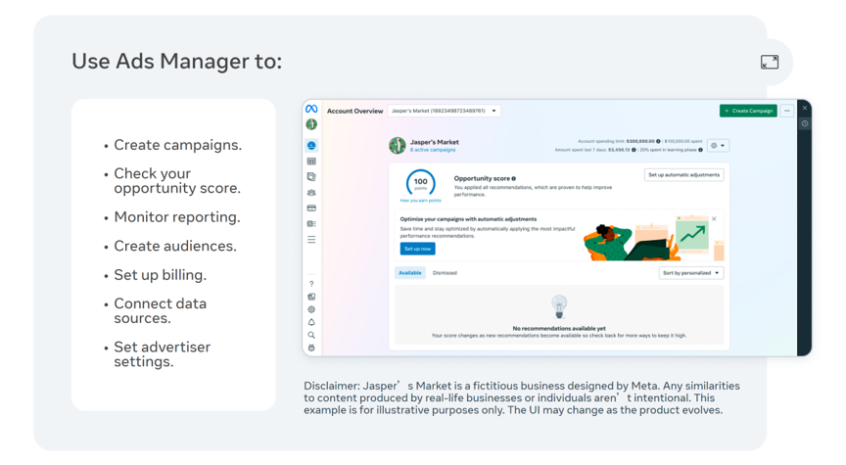
Task: Open the Notifications bell icon
Action: [311, 323]
